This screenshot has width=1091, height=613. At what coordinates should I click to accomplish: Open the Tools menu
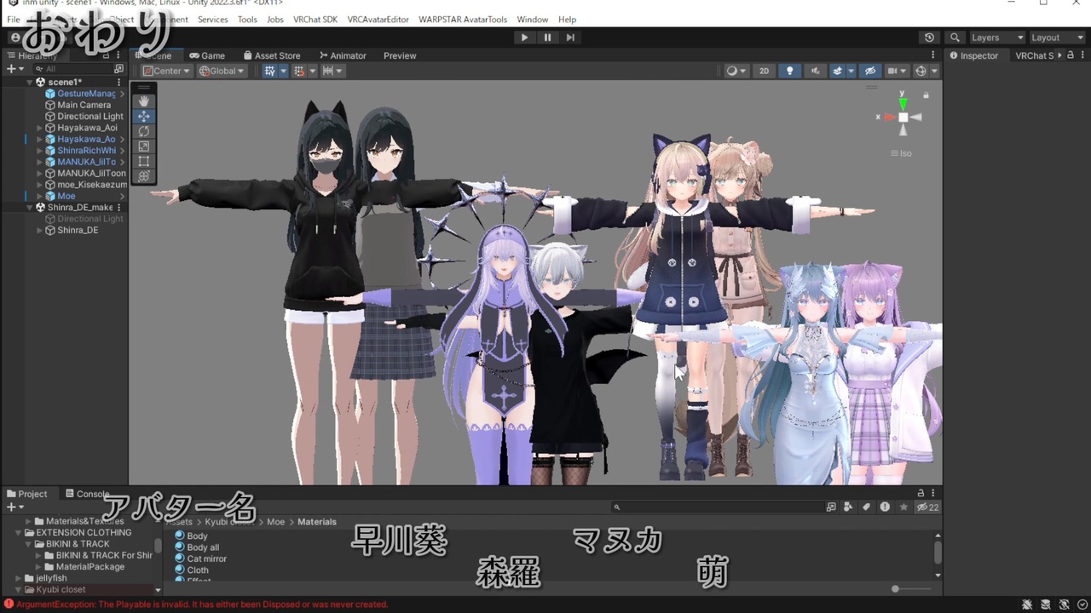tap(247, 20)
